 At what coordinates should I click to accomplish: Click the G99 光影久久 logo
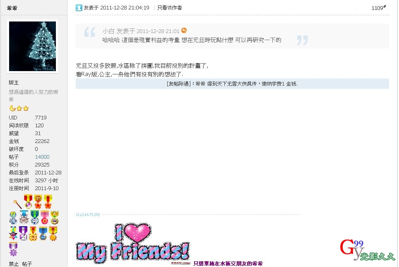click(367, 250)
